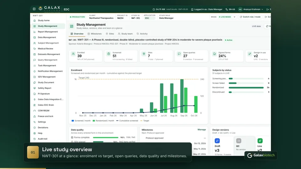
Task: Click the Sites 7 card
Action: 156,56
